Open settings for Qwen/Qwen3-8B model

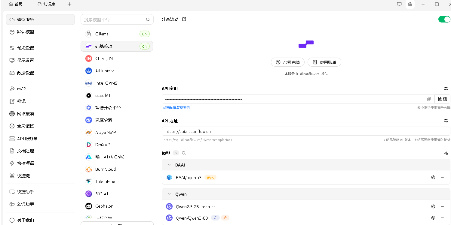[x=433, y=218]
